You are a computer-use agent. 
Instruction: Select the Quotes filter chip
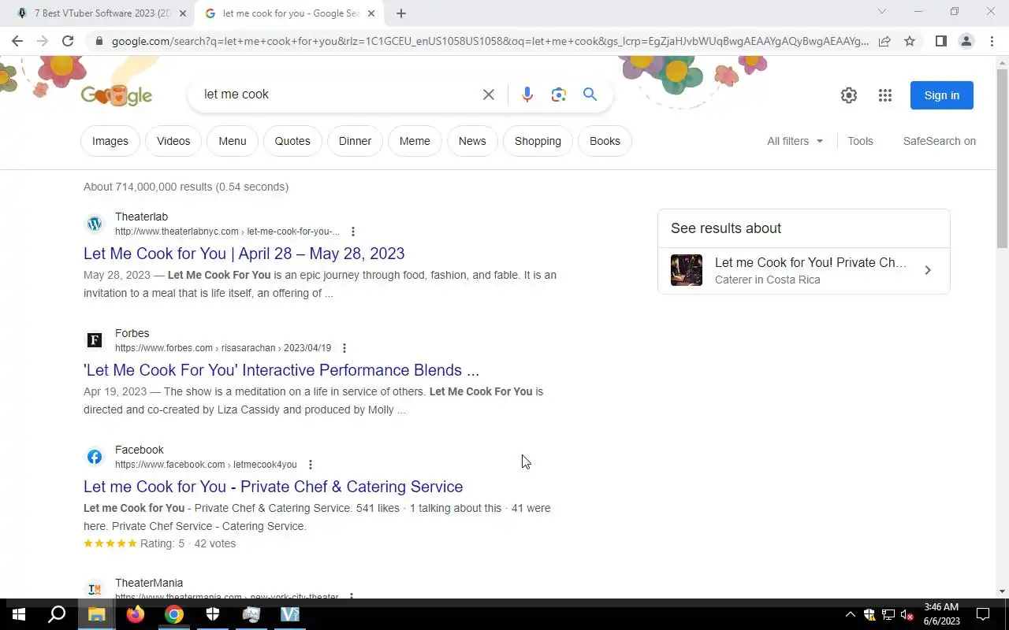pos(292,141)
